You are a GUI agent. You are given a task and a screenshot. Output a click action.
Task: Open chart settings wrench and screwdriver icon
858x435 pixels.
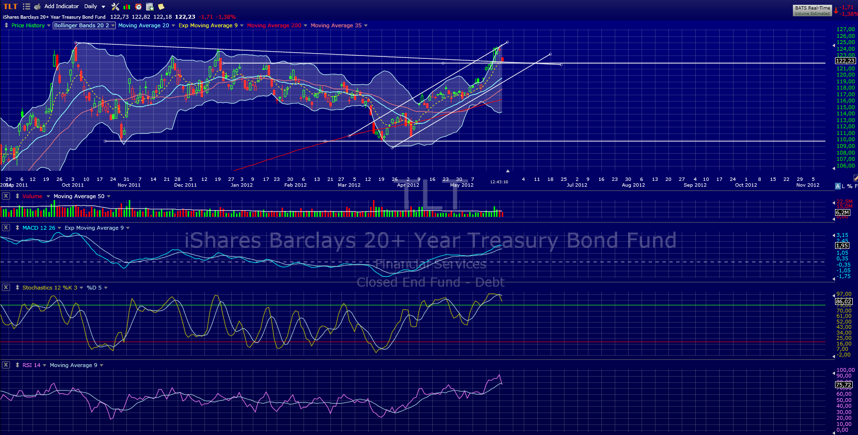[115, 7]
